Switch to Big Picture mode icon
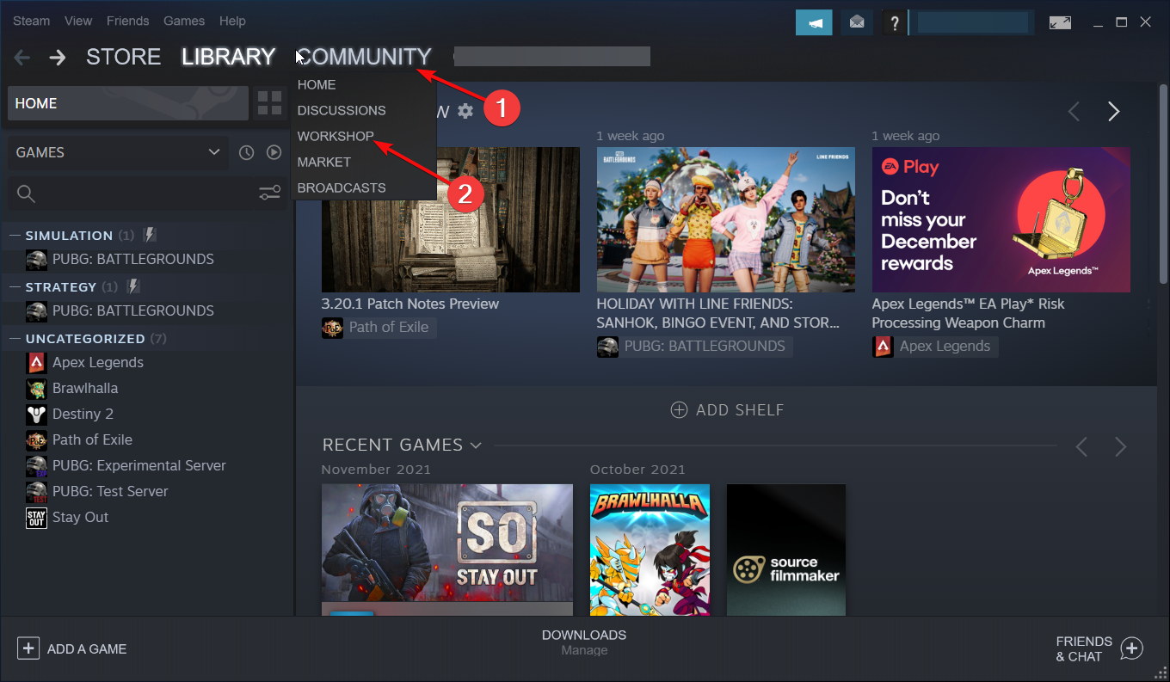This screenshot has width=1170, height=682. [x=1060, y=22]
